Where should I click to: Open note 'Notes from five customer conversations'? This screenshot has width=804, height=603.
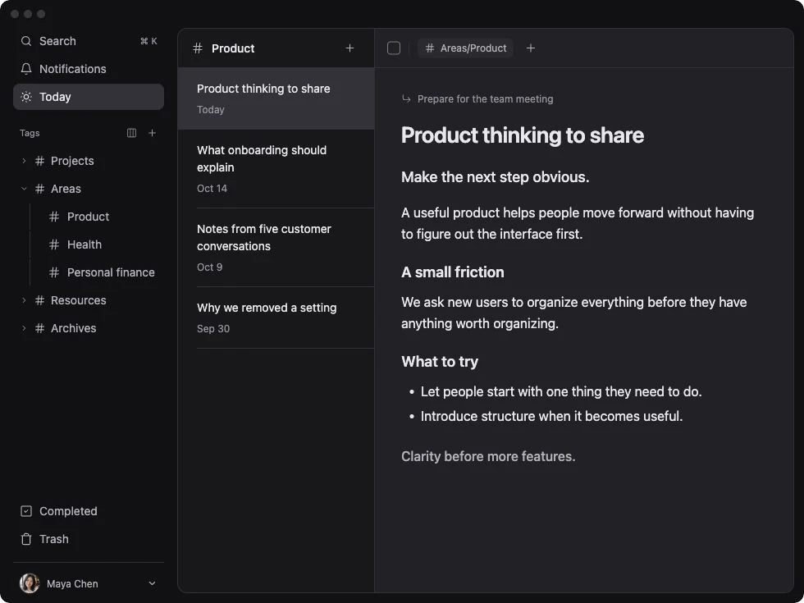point(276,247)
